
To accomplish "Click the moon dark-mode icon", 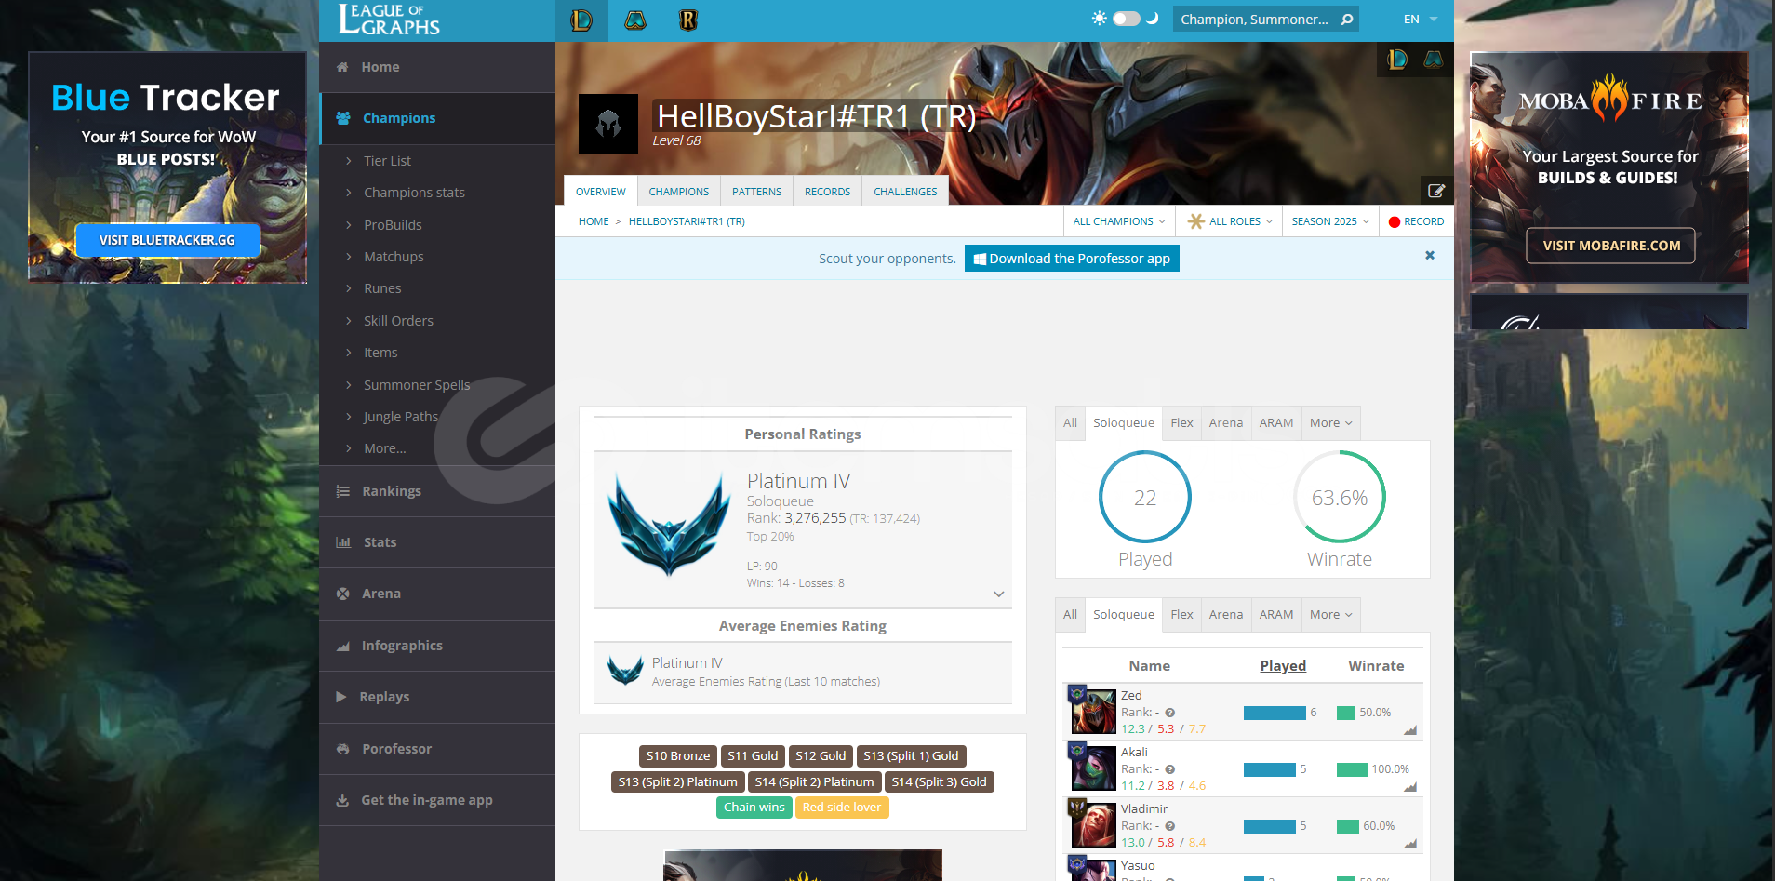I will [x=1153, y=19].
